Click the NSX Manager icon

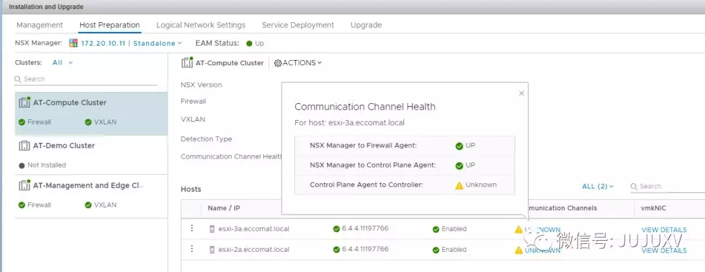tap(73, 43)
